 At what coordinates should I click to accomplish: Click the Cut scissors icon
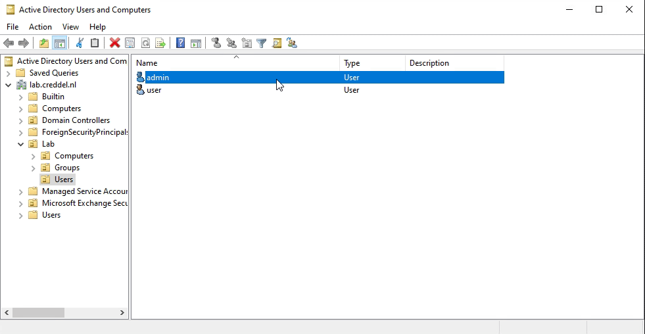(x=80, y=43)
